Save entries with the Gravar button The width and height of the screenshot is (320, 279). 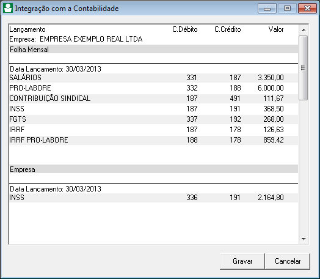point(242,261)
